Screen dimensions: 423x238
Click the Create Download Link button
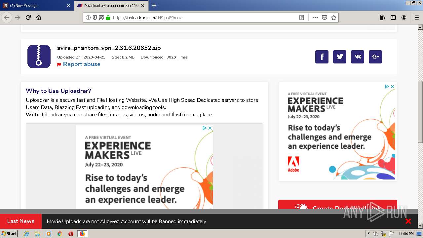click(x=337, y=204)
